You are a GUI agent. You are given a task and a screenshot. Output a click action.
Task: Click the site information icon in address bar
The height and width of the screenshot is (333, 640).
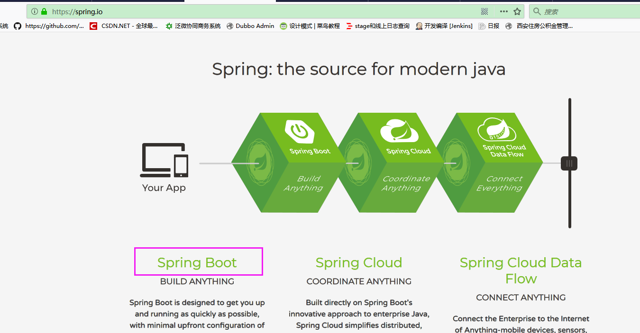(x=35, y=11)
